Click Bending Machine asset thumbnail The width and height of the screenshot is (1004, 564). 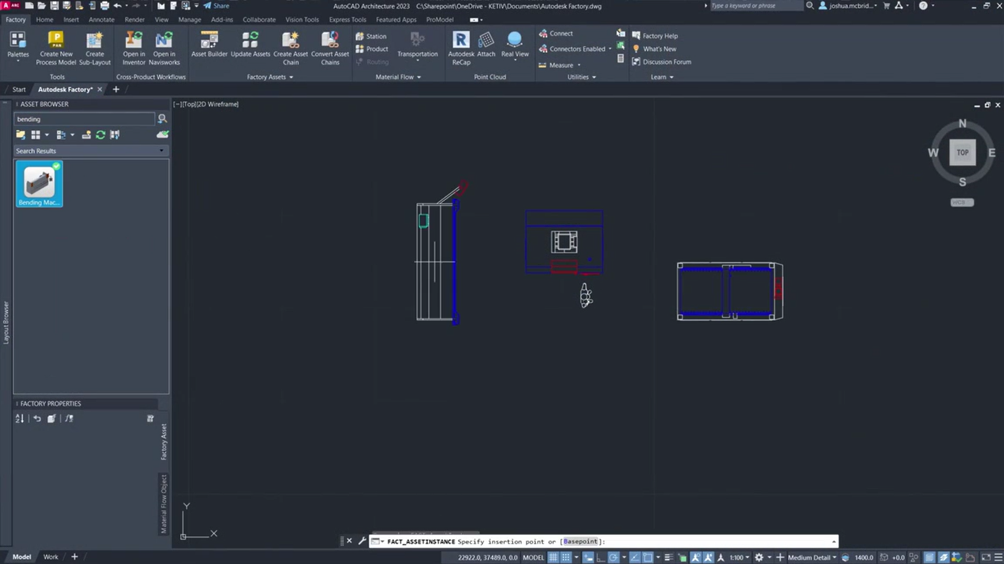39,184
